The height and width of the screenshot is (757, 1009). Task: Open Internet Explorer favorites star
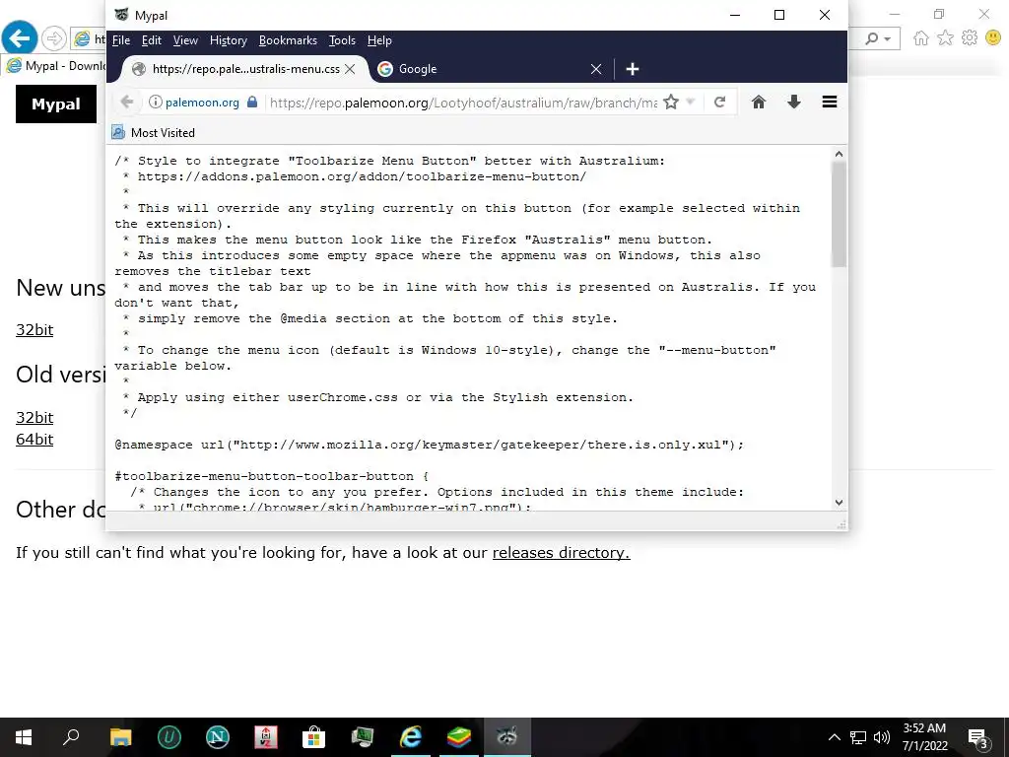point(945,38)
